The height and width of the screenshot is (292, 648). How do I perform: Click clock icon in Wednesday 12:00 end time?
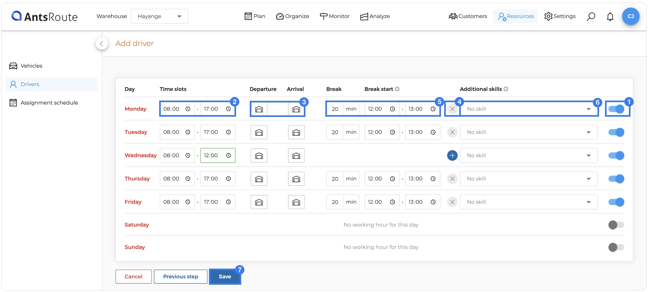tap(228, 155)
